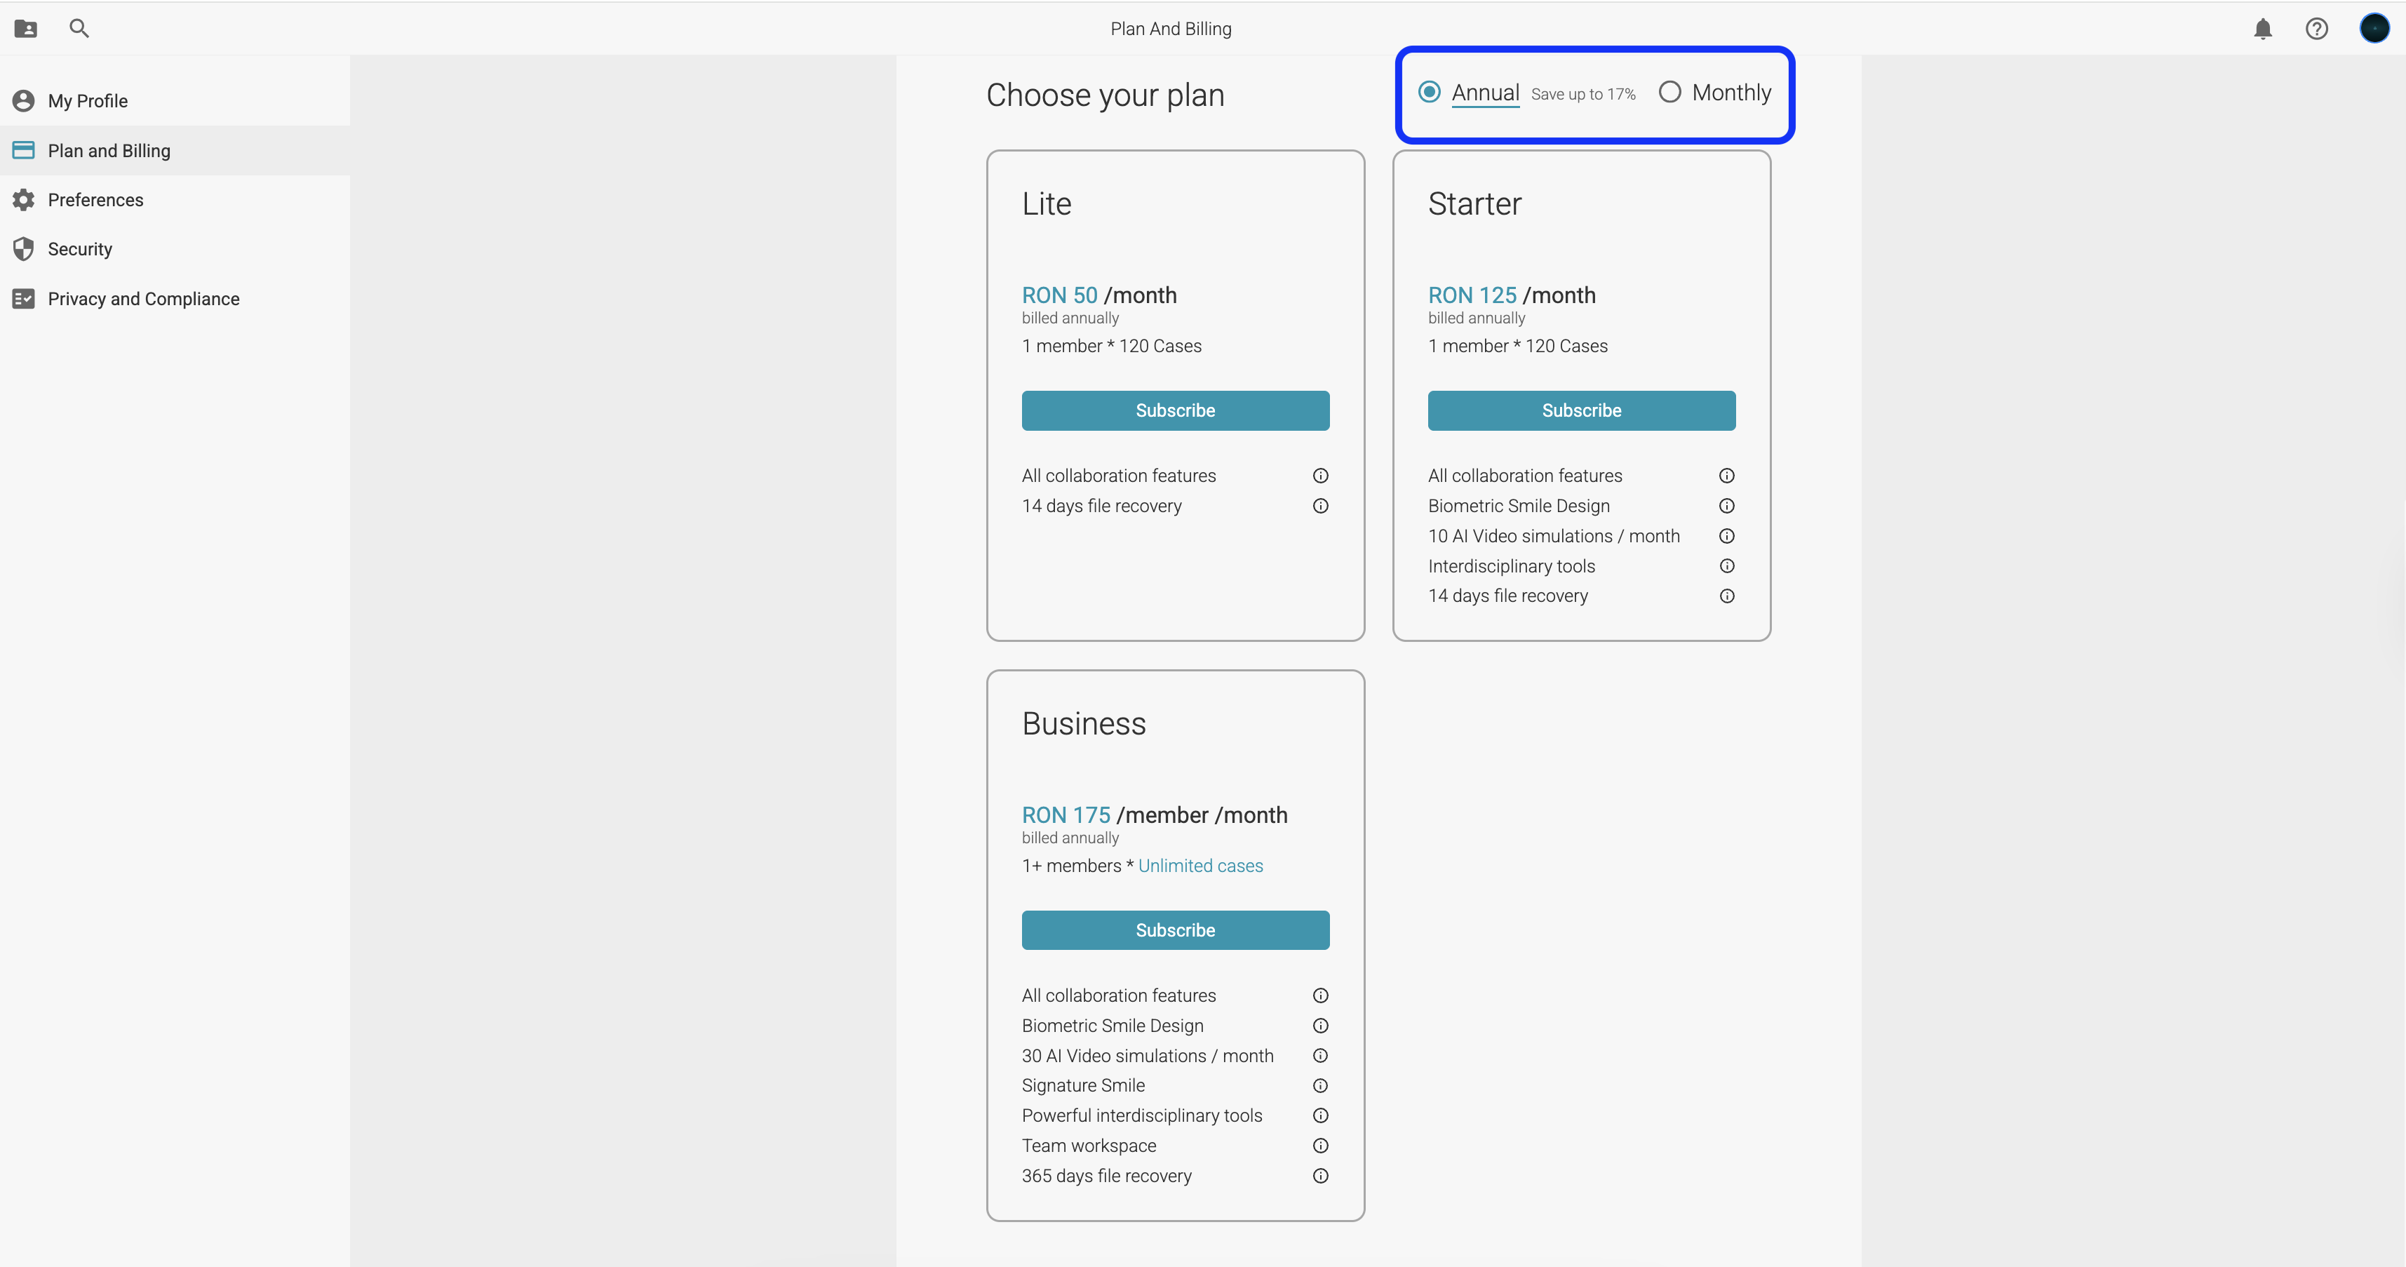Viewport: 2406px width, 1267px height.
Task: Show info for Starter Biometric Smile Design
Action: tap(1726, 507)
